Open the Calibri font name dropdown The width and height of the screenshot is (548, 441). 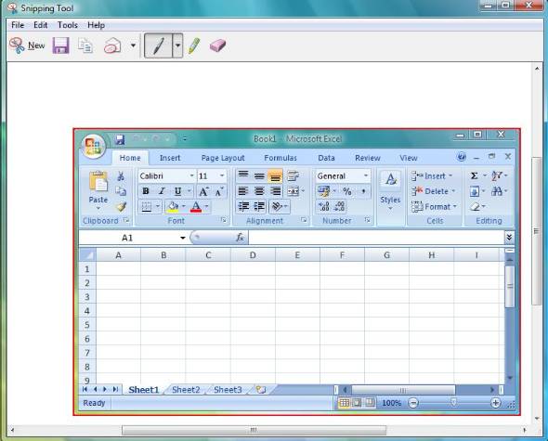click(191, 175)
